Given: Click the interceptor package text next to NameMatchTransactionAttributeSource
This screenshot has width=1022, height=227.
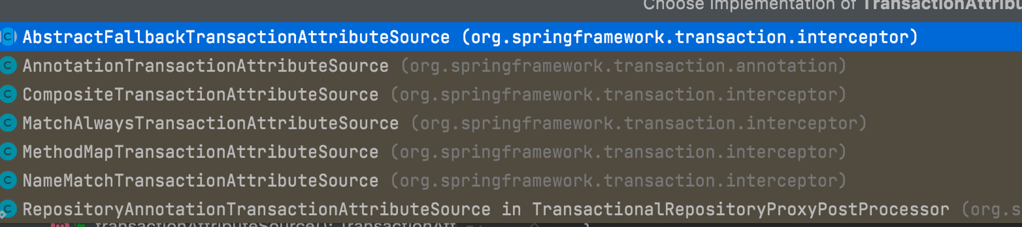Looking at the screenshot, I should (x=618, y=181).
